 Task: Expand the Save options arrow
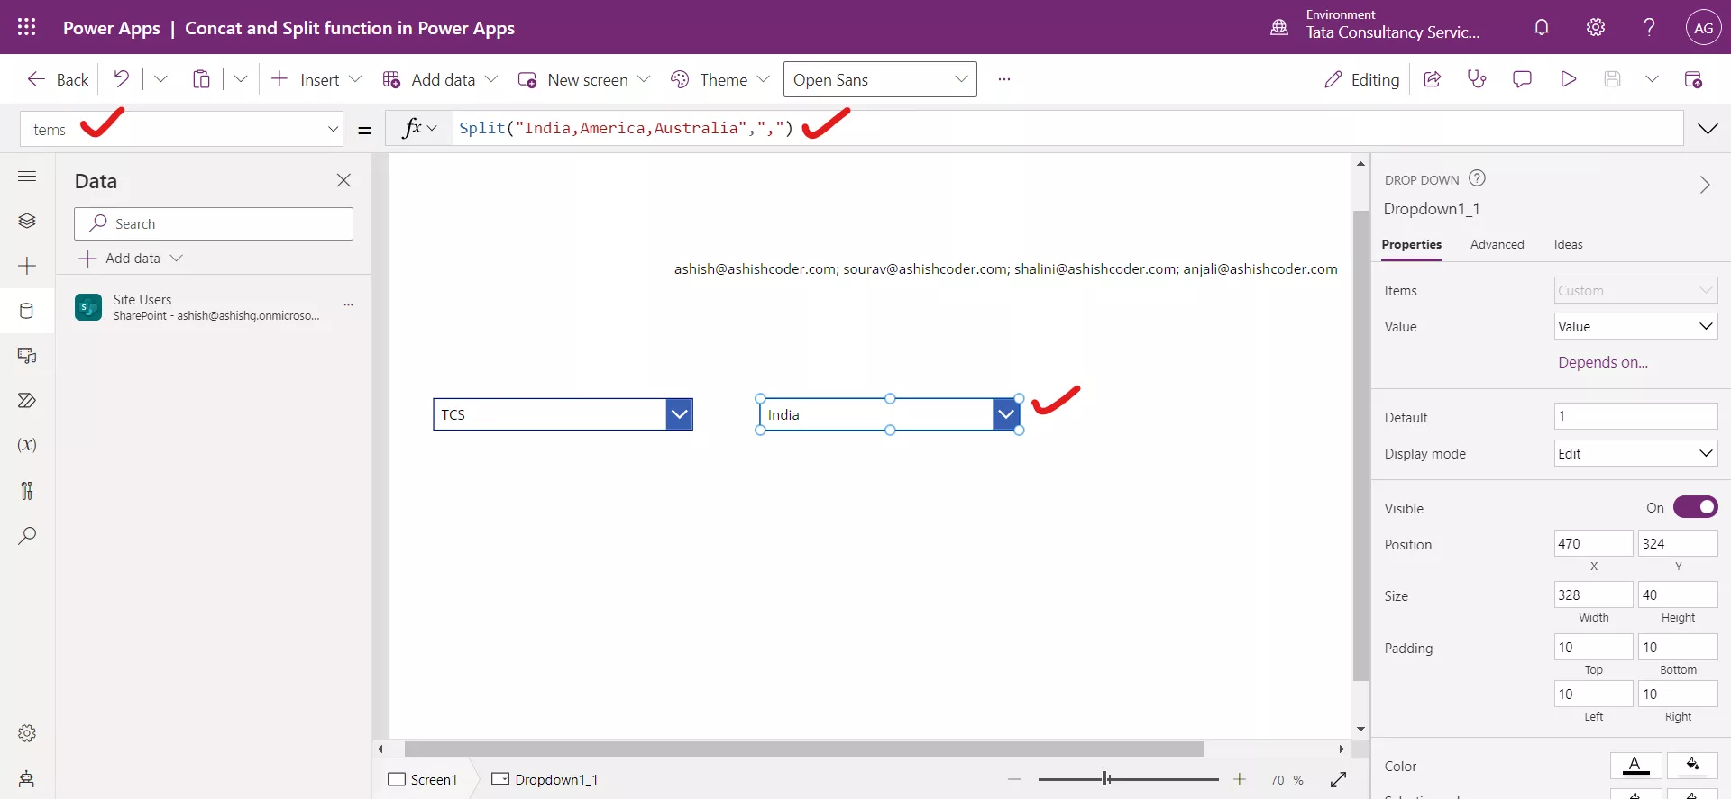(1652, 79)
